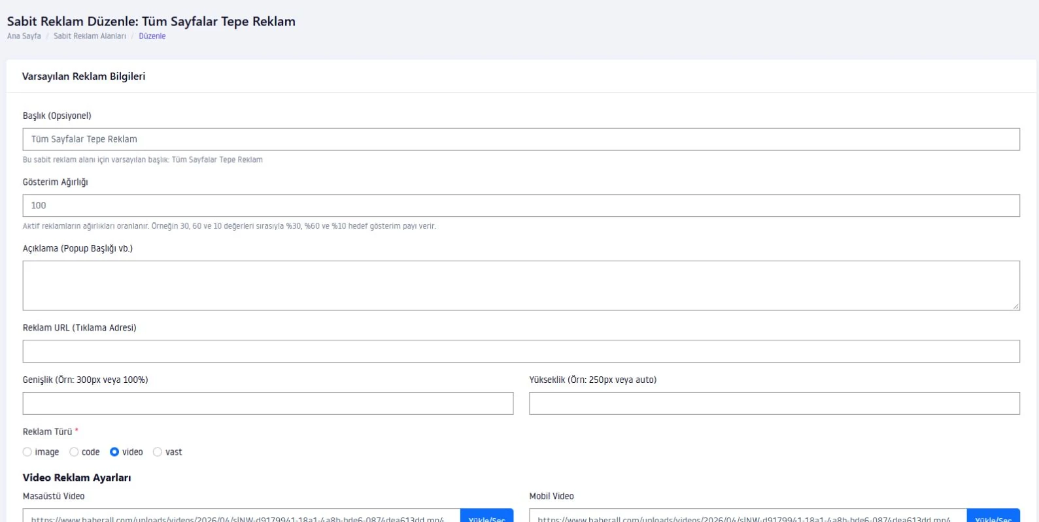Viewport: 1039px width, 522px height.
Task: Select the code ad type radio button
Action: [74, 452]
